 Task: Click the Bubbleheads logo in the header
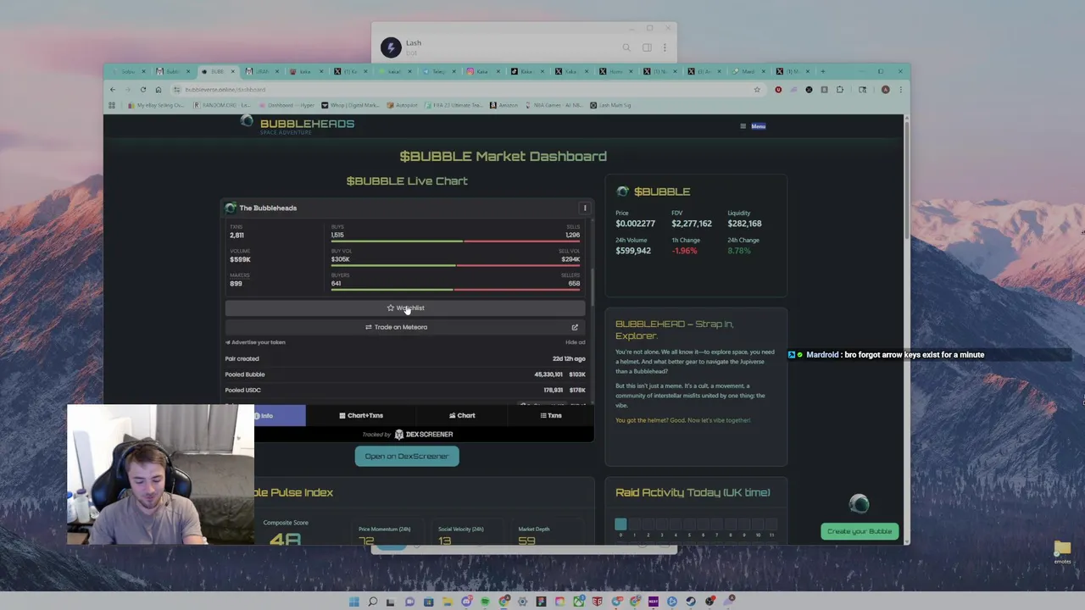[298, 125]
